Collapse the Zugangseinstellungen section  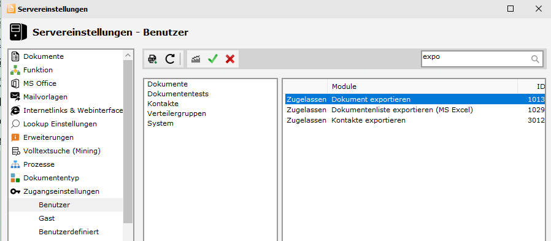tap(61, 191)
